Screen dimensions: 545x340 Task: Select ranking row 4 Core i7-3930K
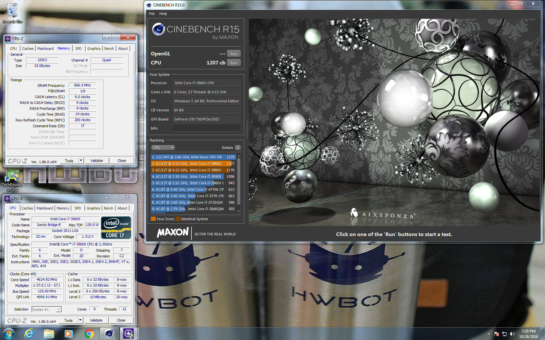(x=193, y=176)
